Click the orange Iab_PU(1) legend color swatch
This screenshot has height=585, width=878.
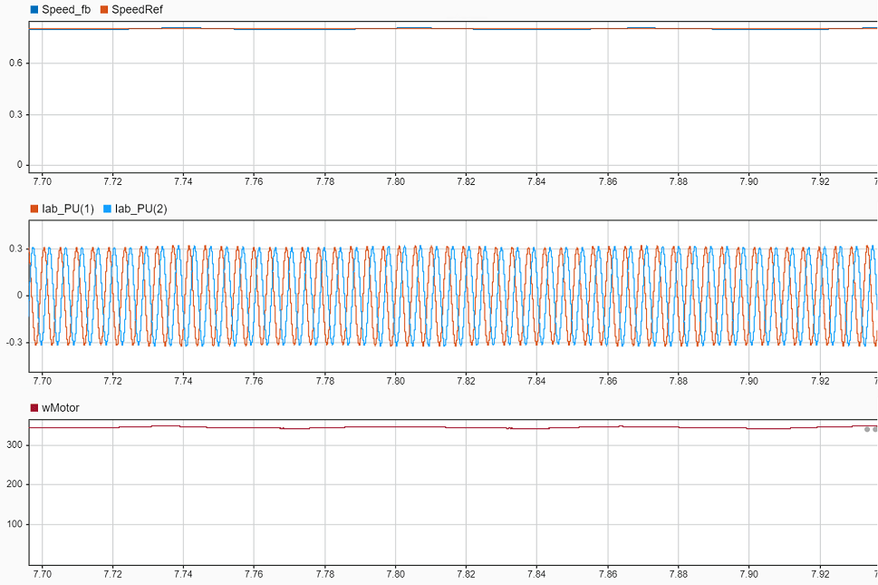click(x=34, y=209)
